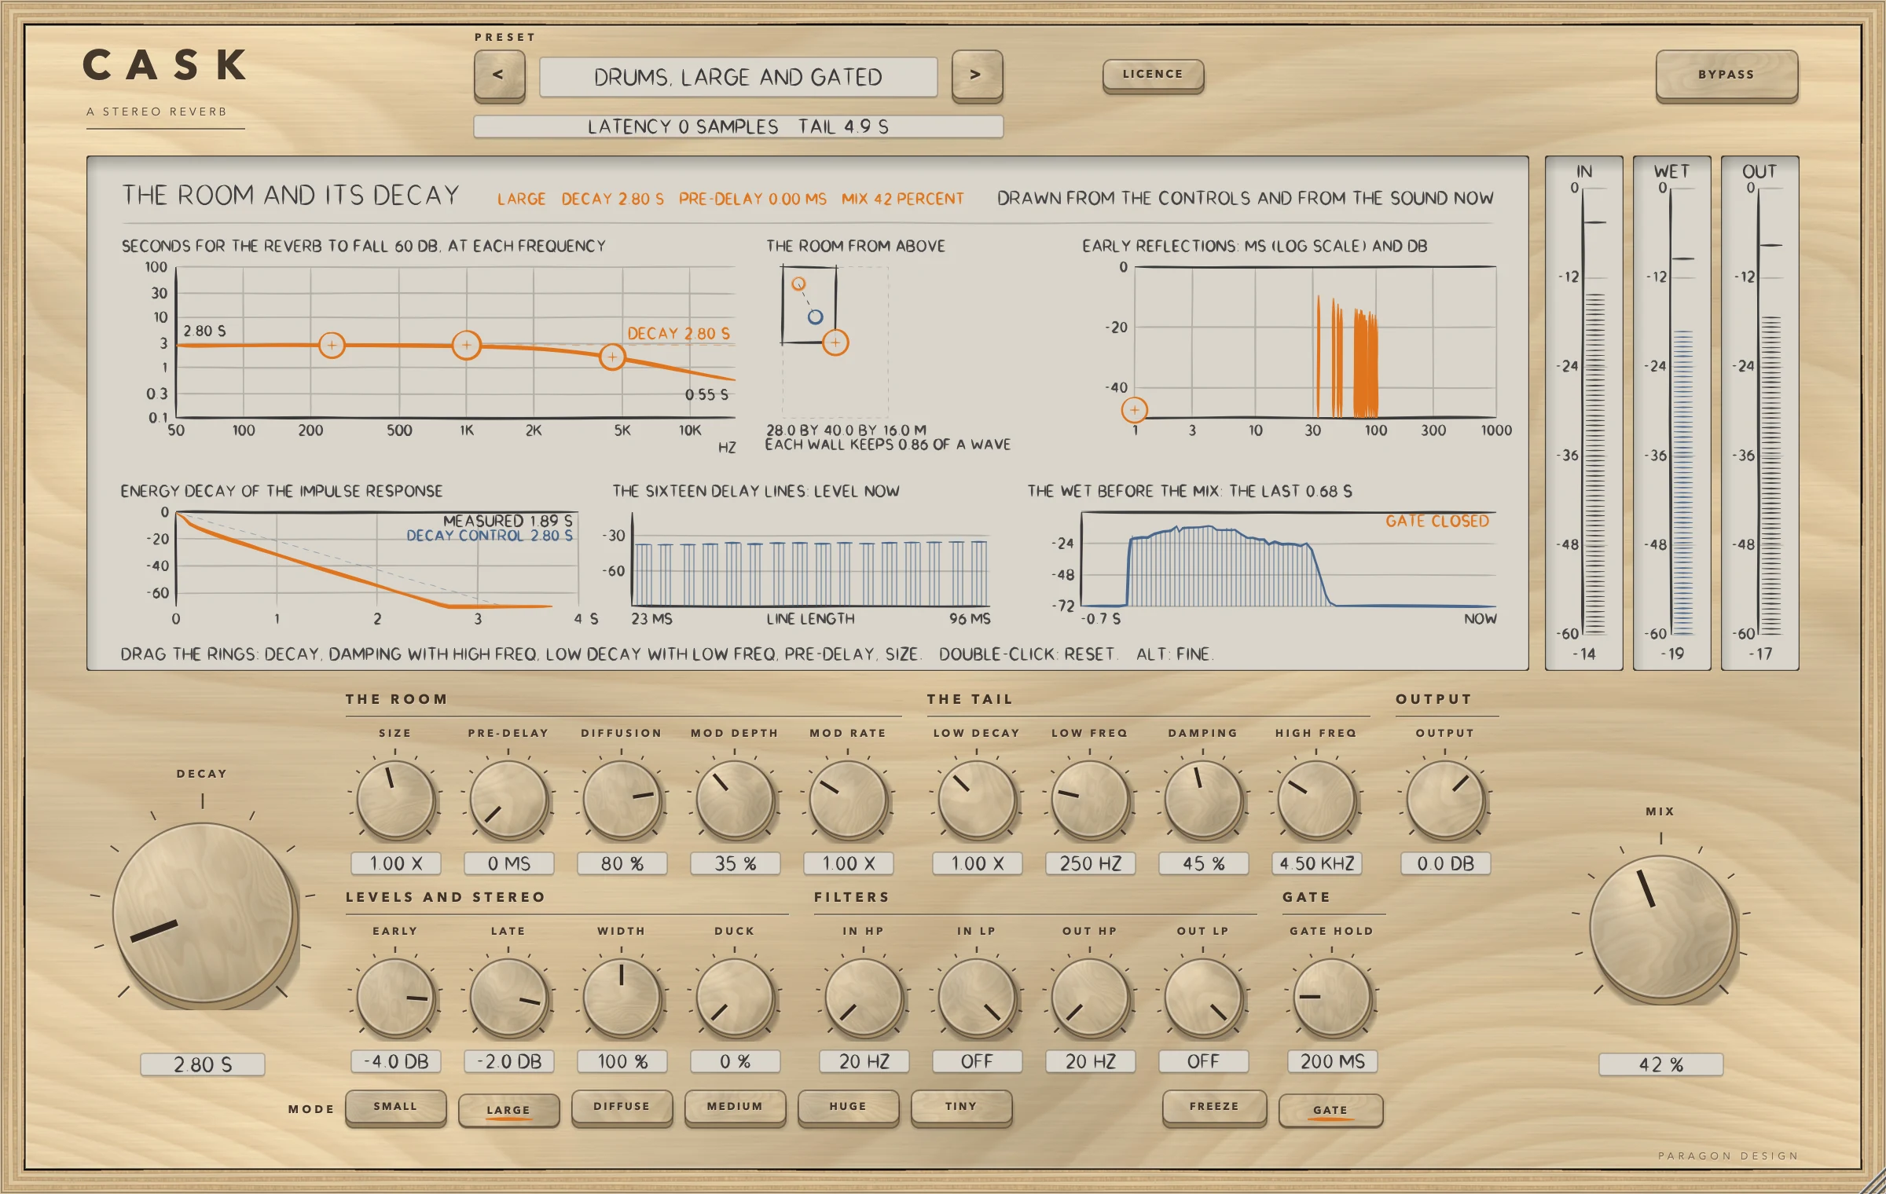Click the decay ring at 200 Hz on the graph
1886x1194 pixels.
pos(332,345)
